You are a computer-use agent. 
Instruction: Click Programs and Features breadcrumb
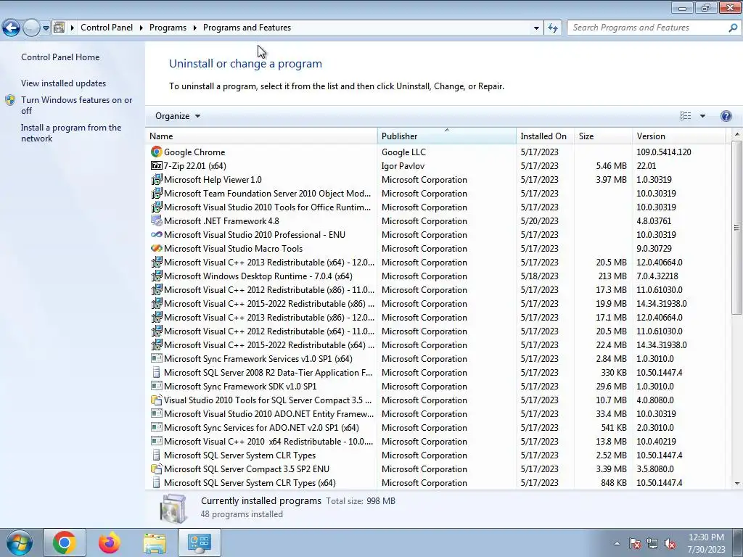(247, 28)
